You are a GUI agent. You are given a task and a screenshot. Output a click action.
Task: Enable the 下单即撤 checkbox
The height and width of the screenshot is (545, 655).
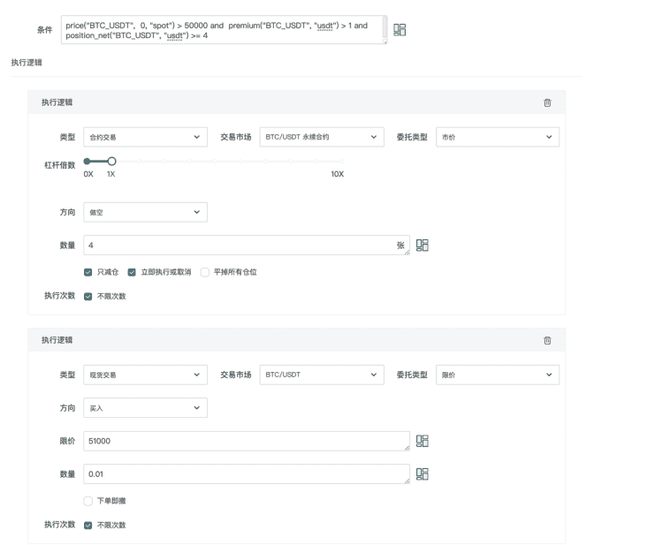88,501
